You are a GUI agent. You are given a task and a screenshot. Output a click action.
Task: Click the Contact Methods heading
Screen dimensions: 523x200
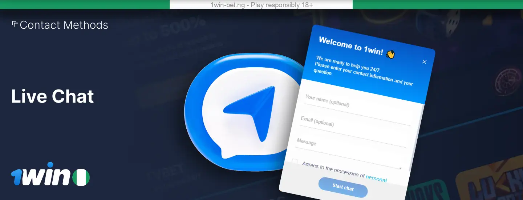pyautogui.click(x=64, y=25)
